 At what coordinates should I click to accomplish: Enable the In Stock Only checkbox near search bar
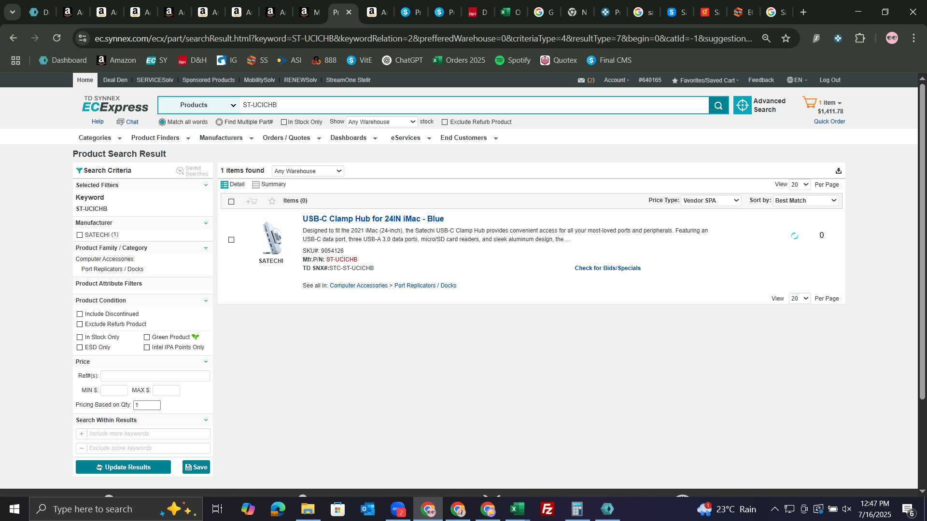pyautogui.click(x=284, y=123)
